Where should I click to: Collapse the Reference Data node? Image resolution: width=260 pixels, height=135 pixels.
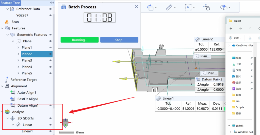pos(7,9)
